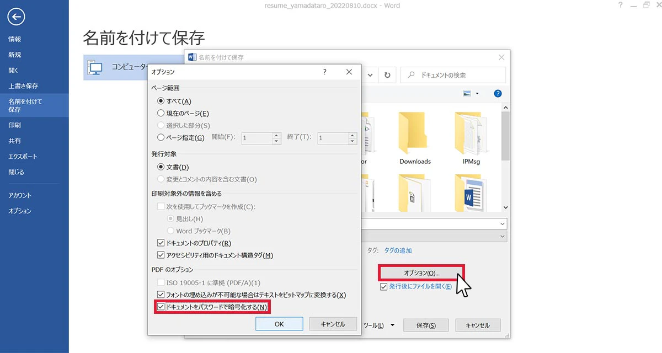This screenshot has width=662, height=353.
Task: Select 文書(D) as the publish target
Action: point(173,167)
